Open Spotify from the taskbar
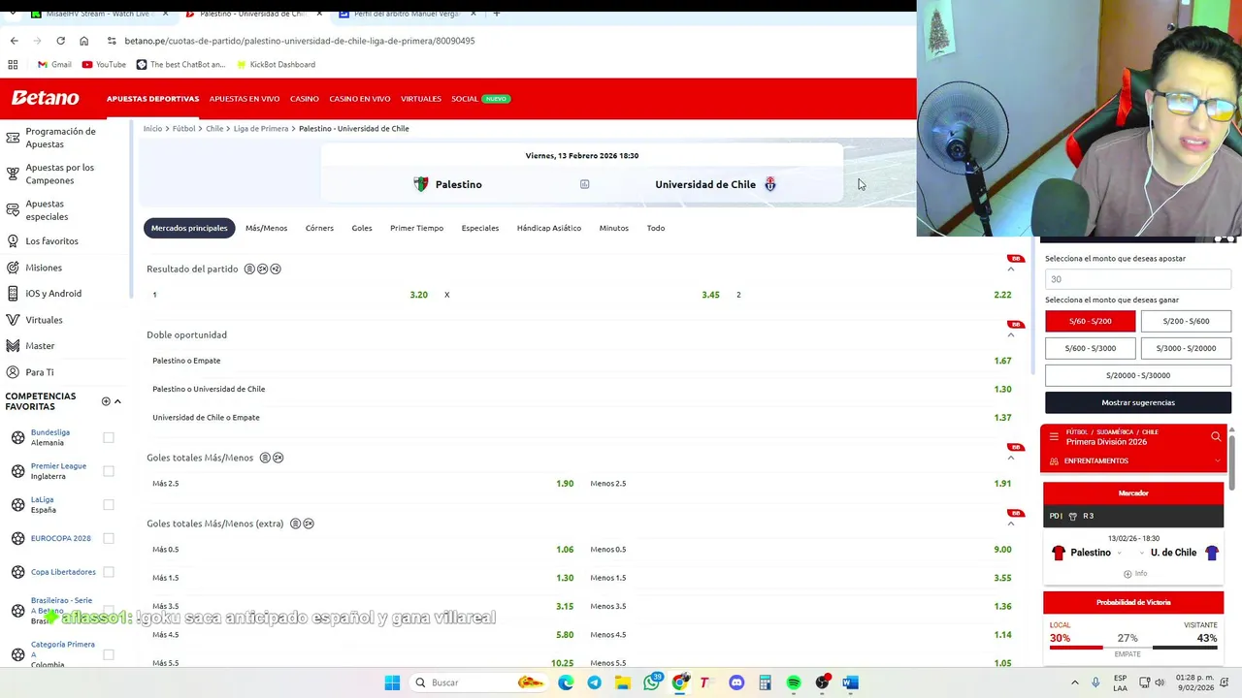 click(x=794, y=682)
